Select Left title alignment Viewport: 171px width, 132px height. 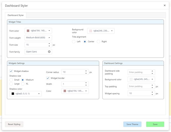pyautogui.click(x=74, y=42)
